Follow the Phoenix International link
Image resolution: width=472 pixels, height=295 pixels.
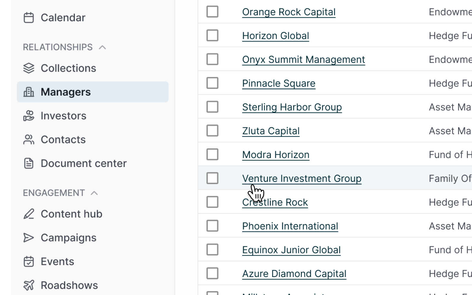tap(290, 226)
